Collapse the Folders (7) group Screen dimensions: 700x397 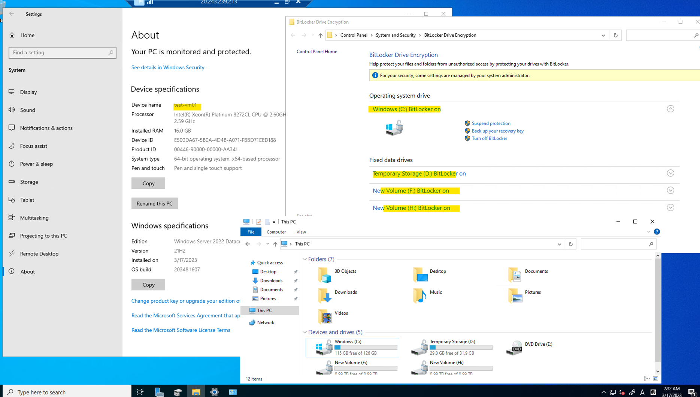coord(304,259)
